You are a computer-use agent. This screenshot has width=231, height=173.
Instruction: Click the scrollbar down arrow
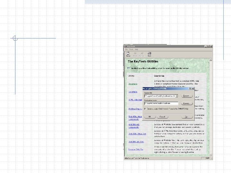[x=210, y=155]
